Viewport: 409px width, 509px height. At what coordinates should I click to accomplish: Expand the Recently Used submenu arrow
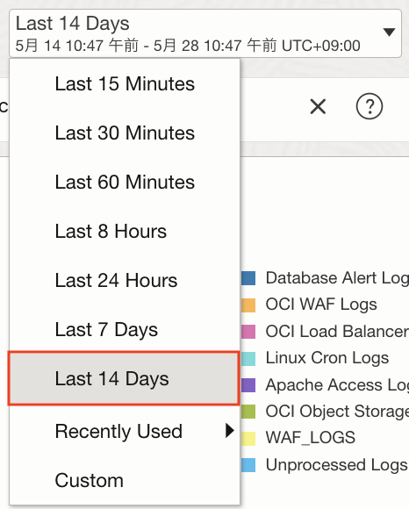pos(230,431)
